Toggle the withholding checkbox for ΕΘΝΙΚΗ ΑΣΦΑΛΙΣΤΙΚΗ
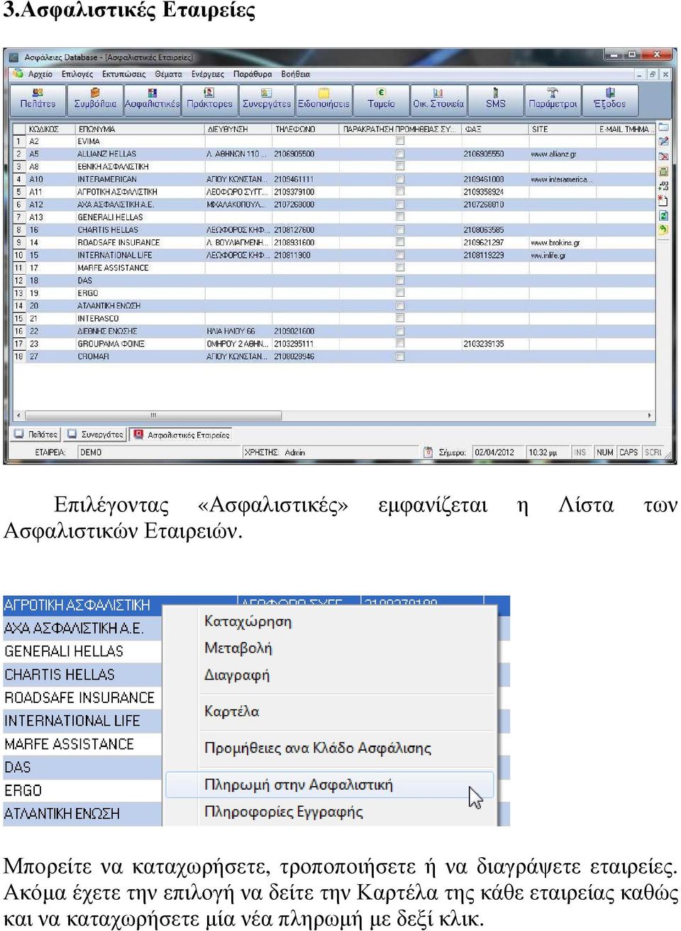Image resolution: width=681 pixels, height=931 pixels. pyautogui.click(x=400, y=166)
